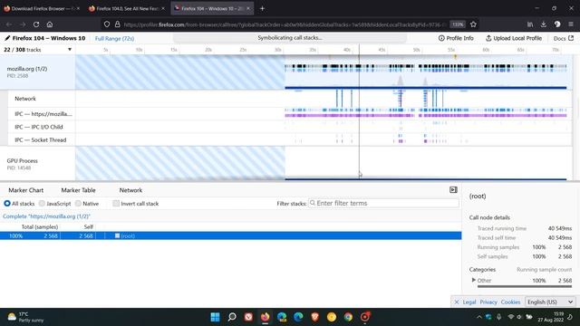Click the browser URL address bar
This screenshot has height=326, width=580.
285,24
